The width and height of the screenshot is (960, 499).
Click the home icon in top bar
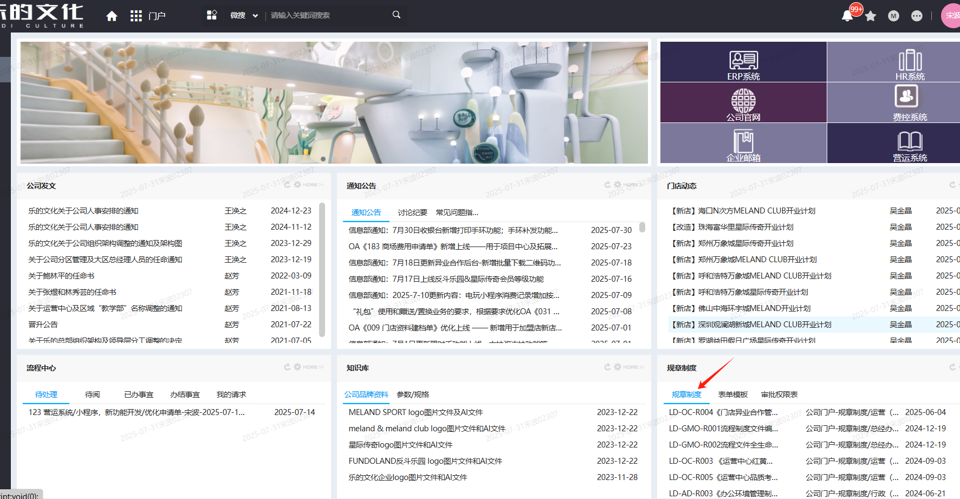coord(112,16)
